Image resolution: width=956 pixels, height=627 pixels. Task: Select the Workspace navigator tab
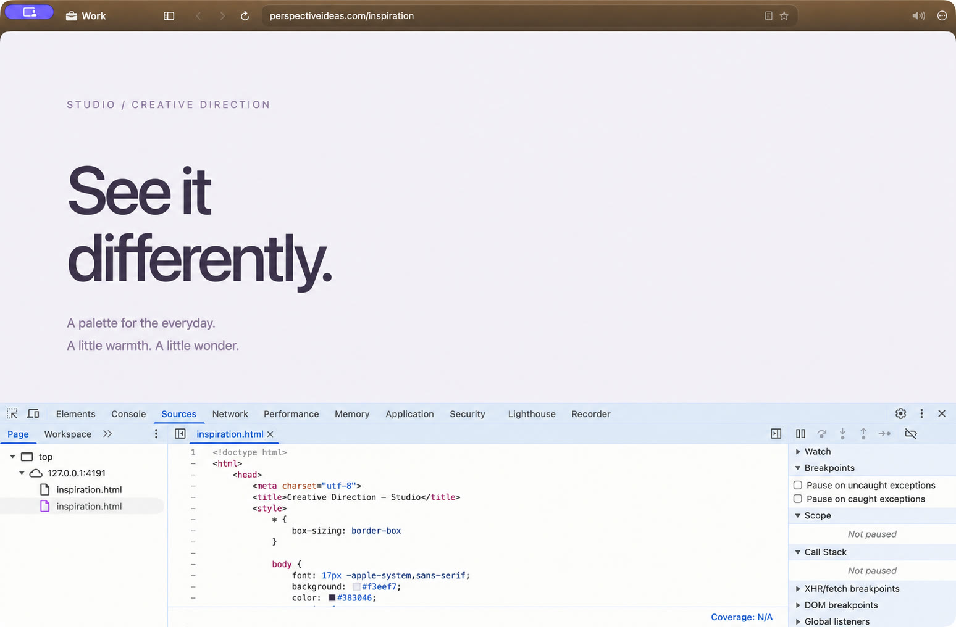[68, 434]
